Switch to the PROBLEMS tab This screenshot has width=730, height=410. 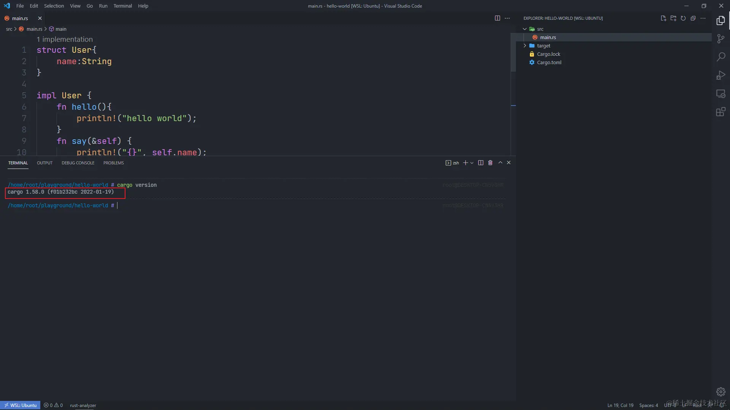tap(113, 163)
